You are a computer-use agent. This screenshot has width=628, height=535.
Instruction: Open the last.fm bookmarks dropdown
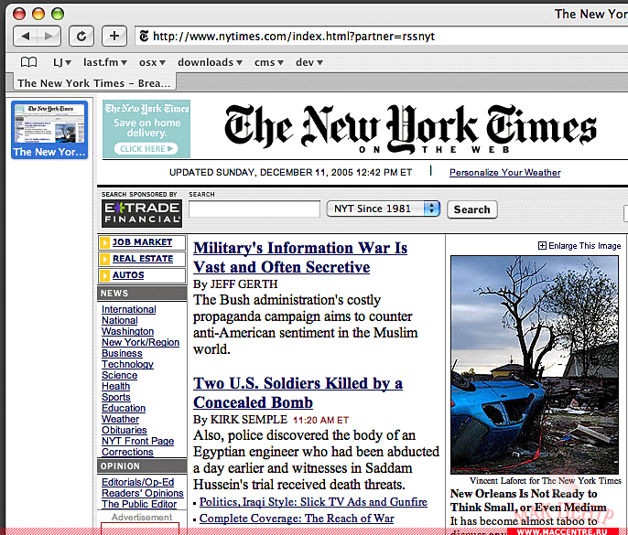105,62
